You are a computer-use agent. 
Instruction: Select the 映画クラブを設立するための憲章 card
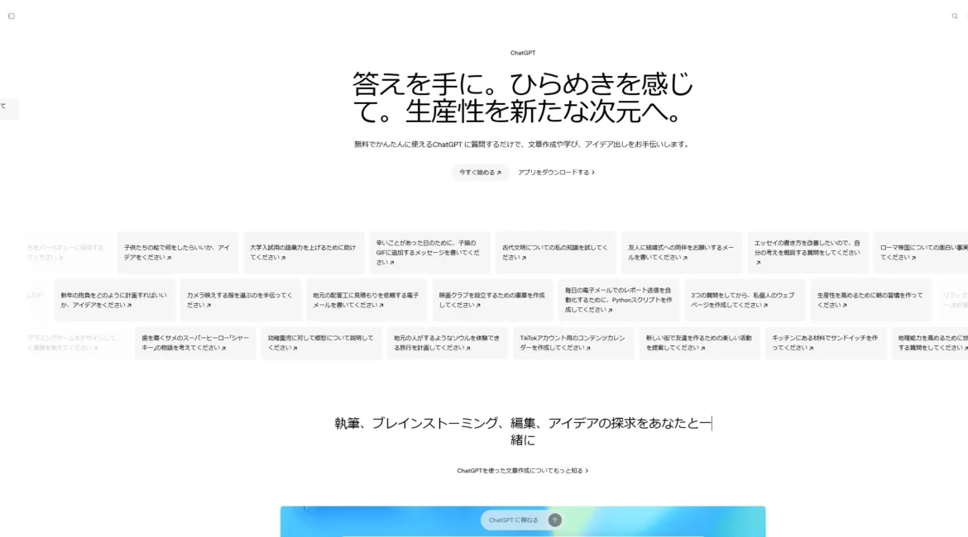click(x=492, y=300)
